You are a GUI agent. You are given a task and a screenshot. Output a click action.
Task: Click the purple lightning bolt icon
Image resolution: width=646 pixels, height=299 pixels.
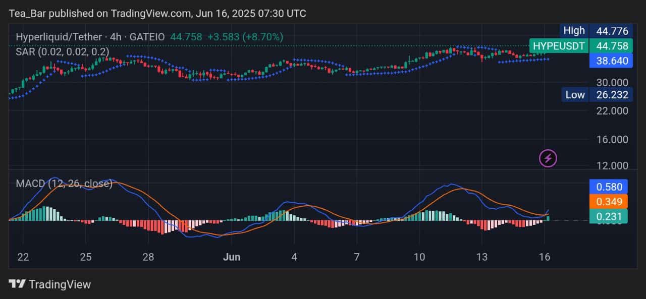pos(548,159)
